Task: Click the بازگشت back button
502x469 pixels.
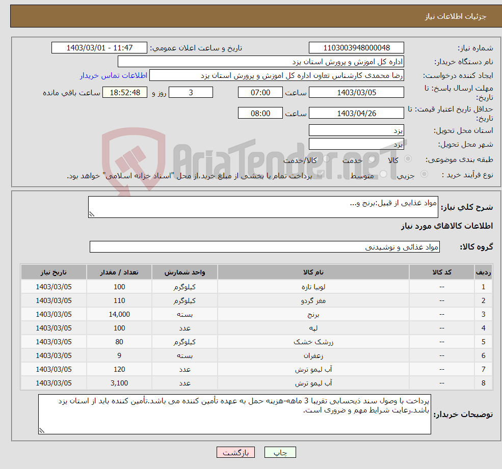Action: [235, 452]
